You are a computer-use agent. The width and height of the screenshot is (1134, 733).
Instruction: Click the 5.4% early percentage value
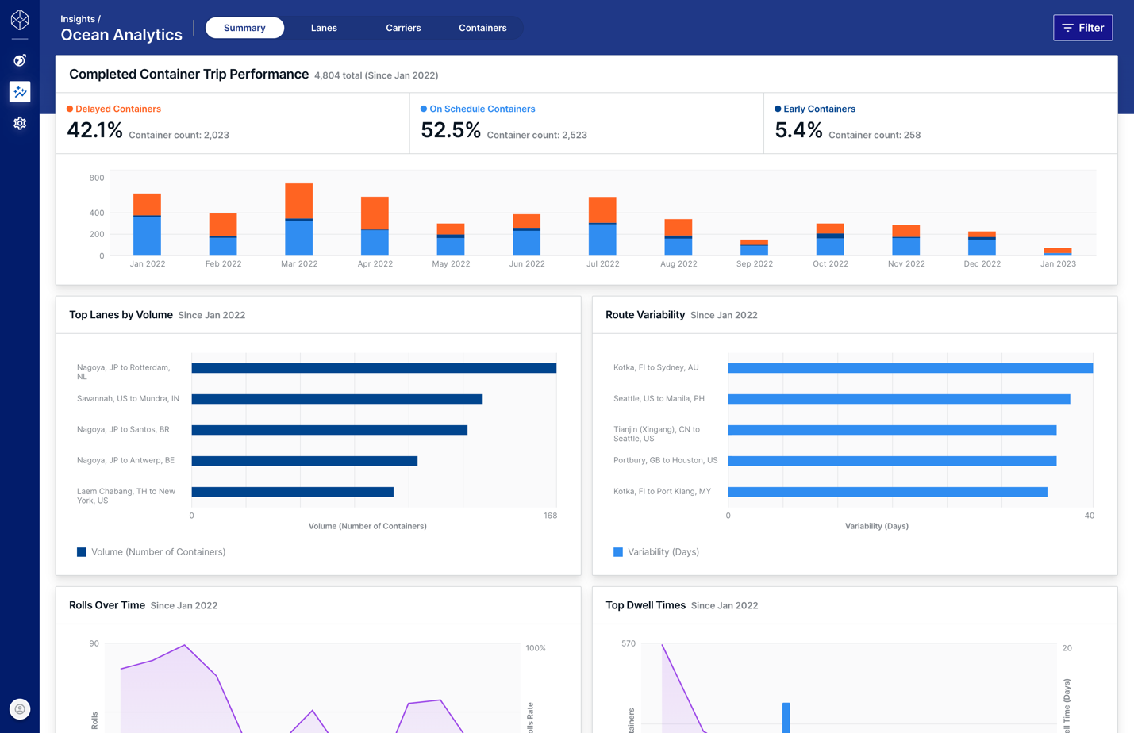tap(798, 130)
